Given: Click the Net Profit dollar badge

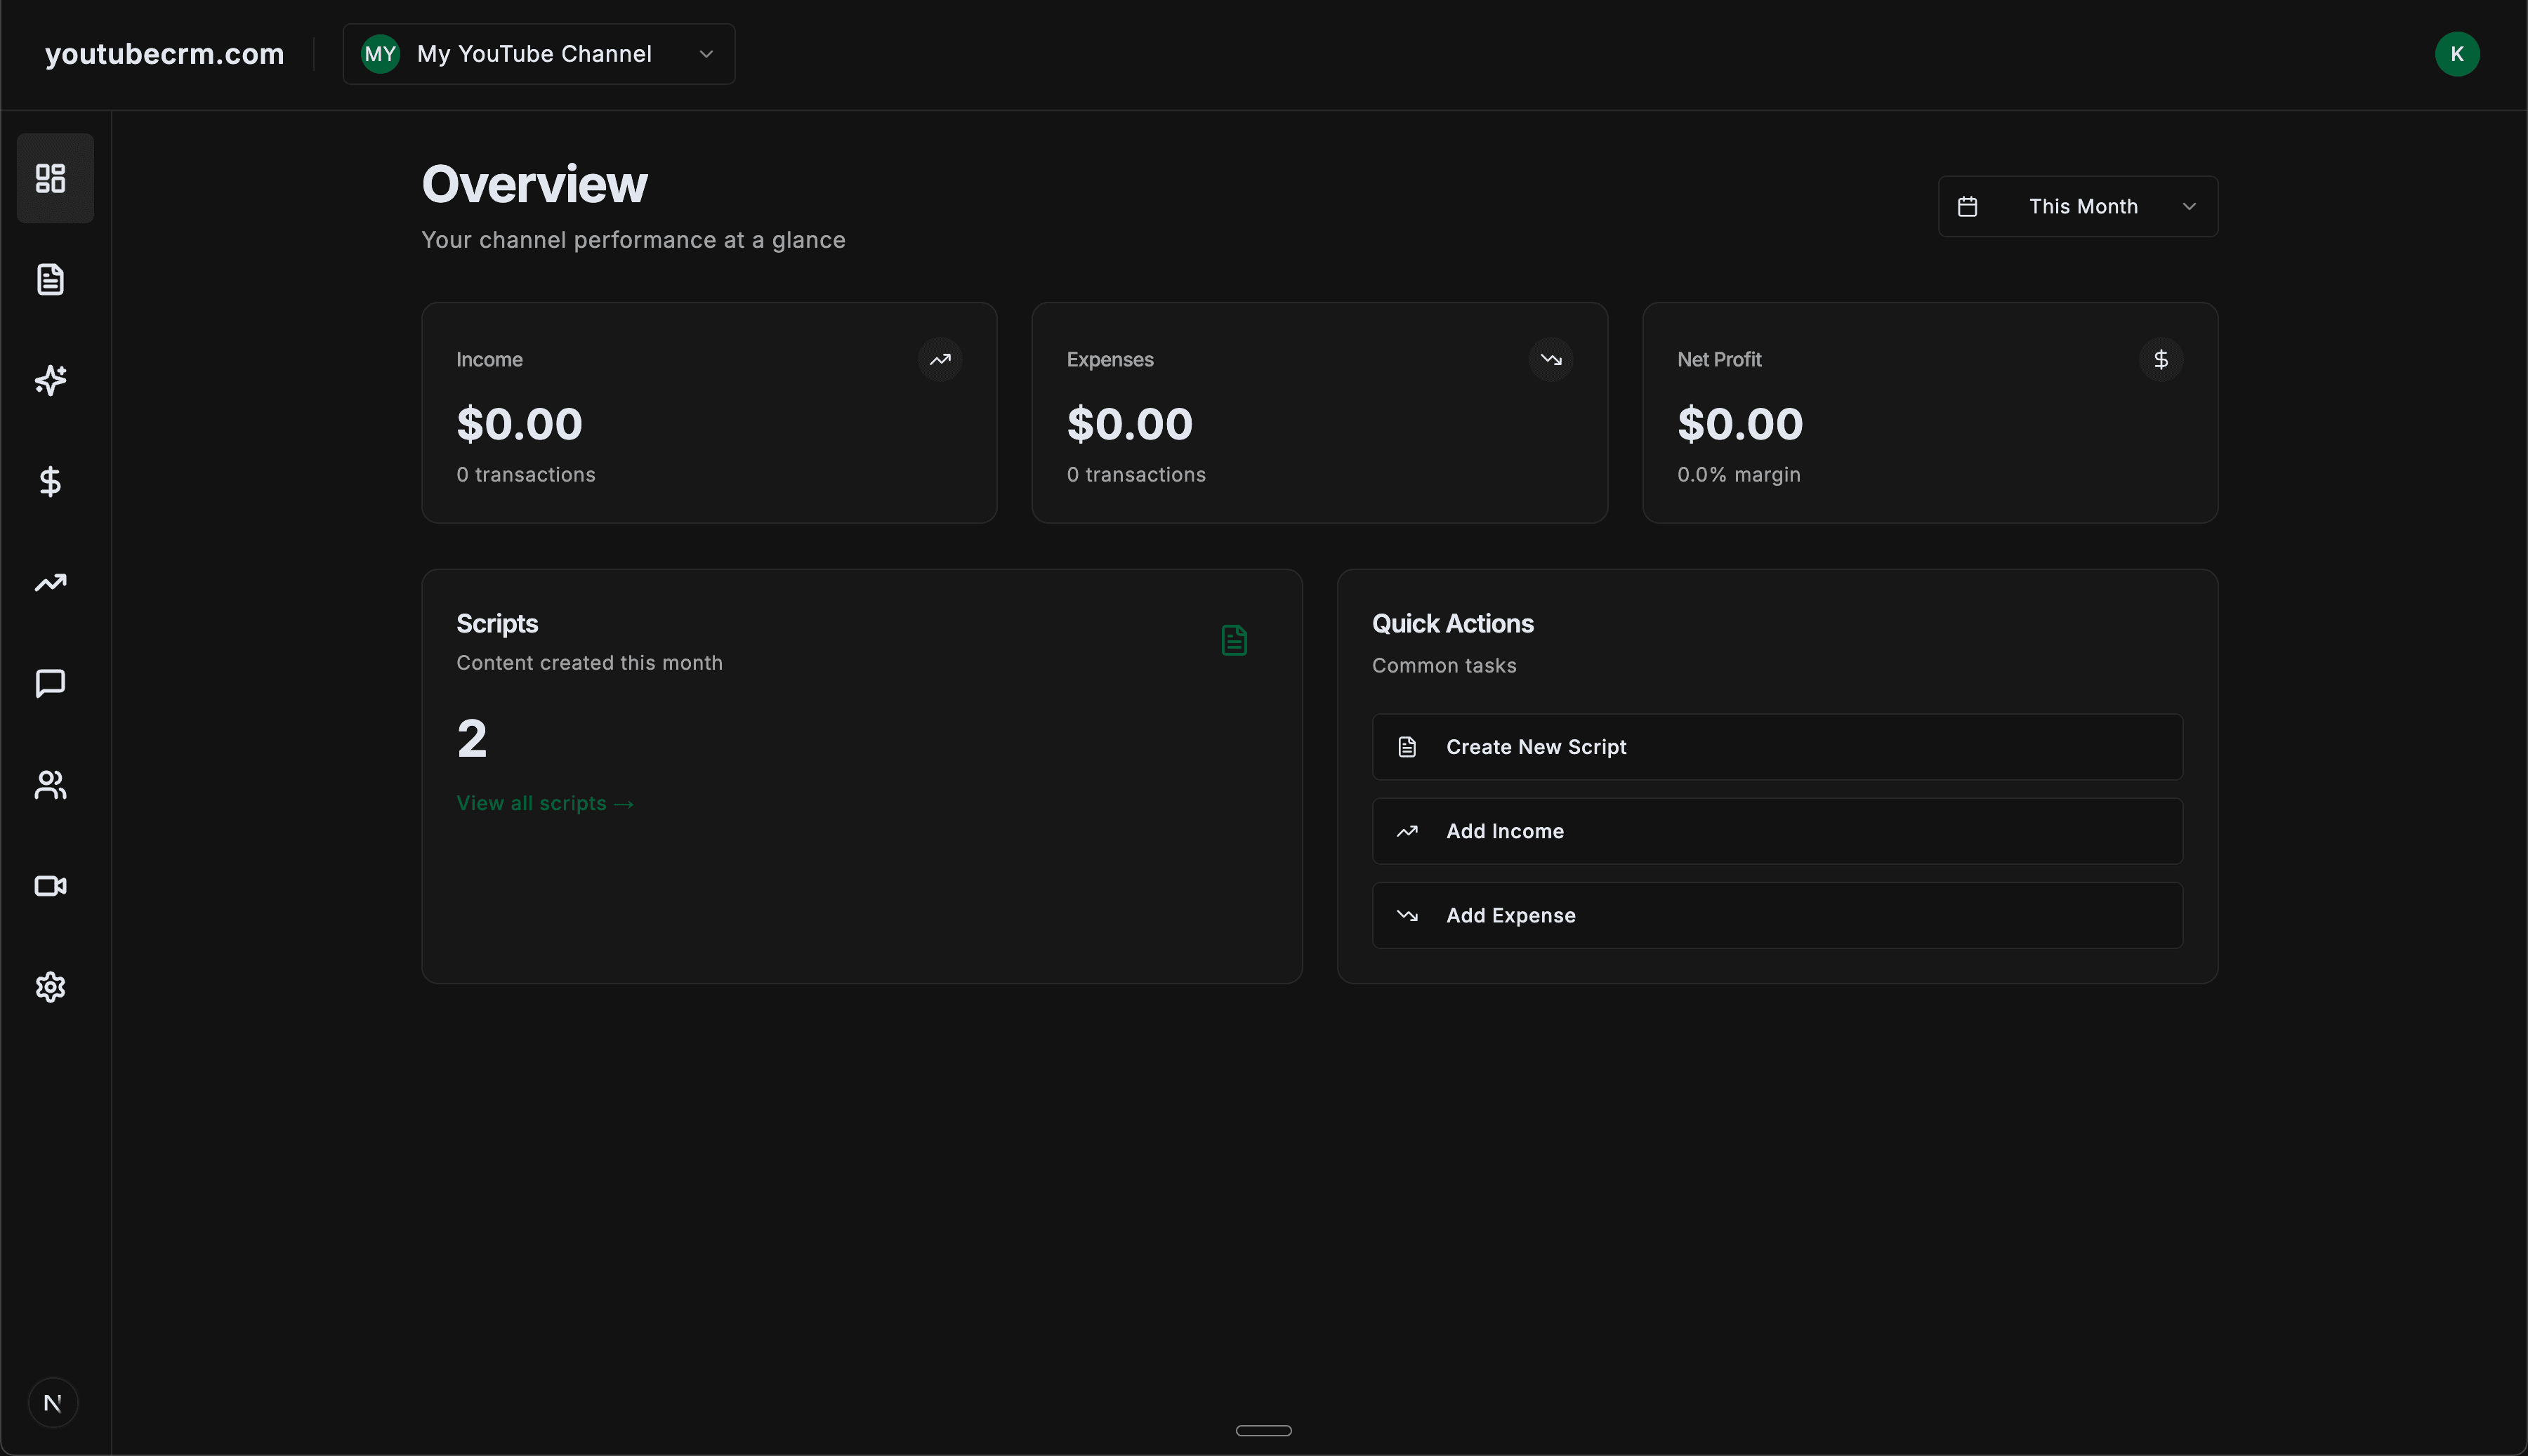Looking at the screenshot, I should (x=2161, y=359).
